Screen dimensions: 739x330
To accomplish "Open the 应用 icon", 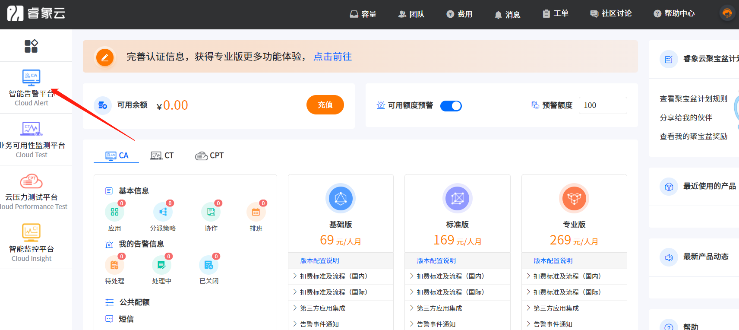I will click(114, 212).
